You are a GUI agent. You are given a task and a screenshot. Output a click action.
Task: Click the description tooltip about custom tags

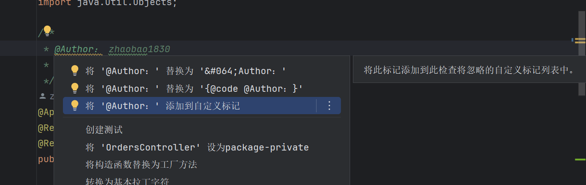tap(469, 70)
